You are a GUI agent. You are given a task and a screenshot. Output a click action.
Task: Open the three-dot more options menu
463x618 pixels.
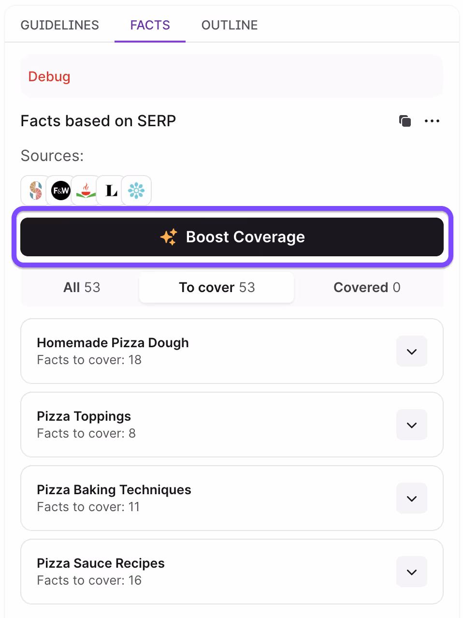click(432, 121)
